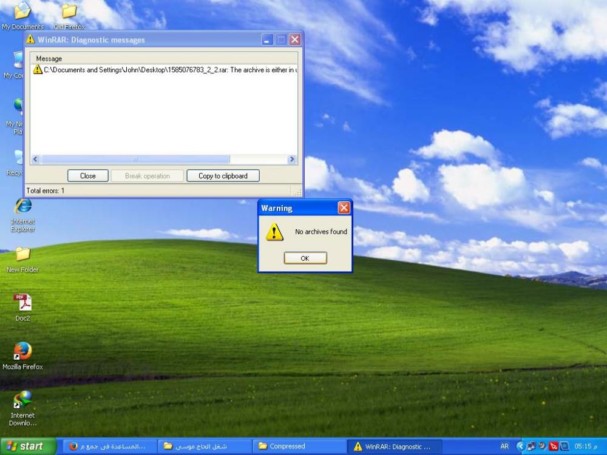Viewport: 607px width, 455px height.
Task: Click the No archives found text
Action: pos(321,231)
